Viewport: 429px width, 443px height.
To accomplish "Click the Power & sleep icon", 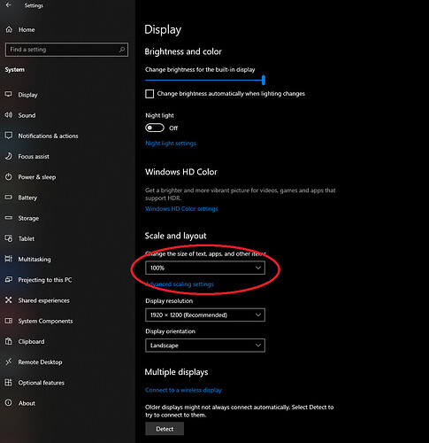I will click(9, 176).
